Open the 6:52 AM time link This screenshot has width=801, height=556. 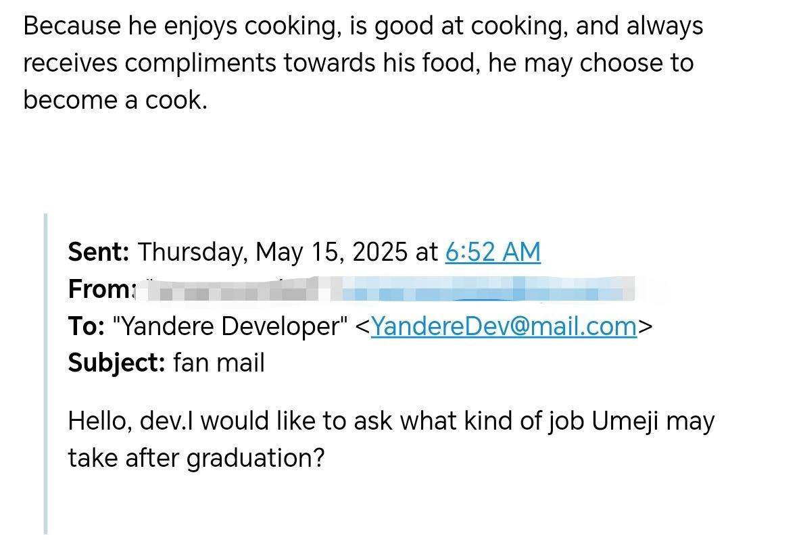coord(493,252)
